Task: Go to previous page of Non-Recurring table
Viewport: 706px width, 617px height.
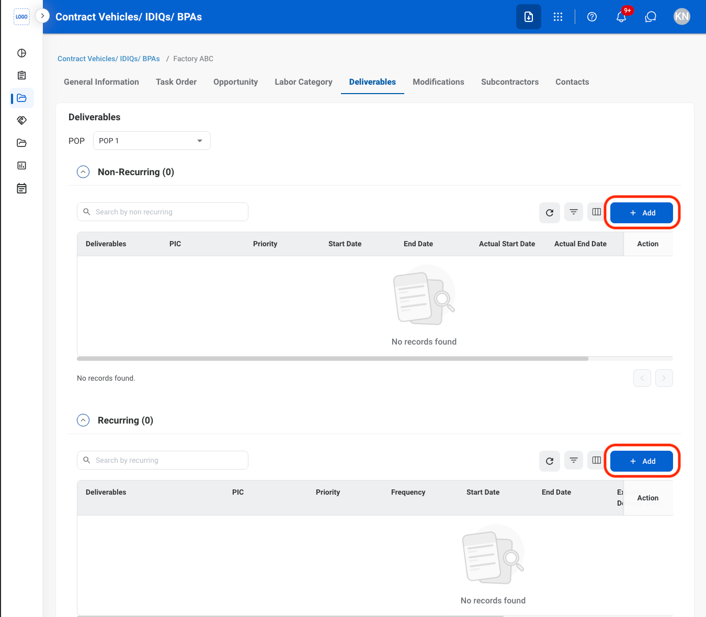Action: pyautogui.click(x=642, y=378)
